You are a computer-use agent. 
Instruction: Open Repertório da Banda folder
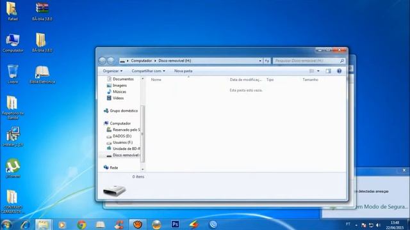tap(12, 107)
